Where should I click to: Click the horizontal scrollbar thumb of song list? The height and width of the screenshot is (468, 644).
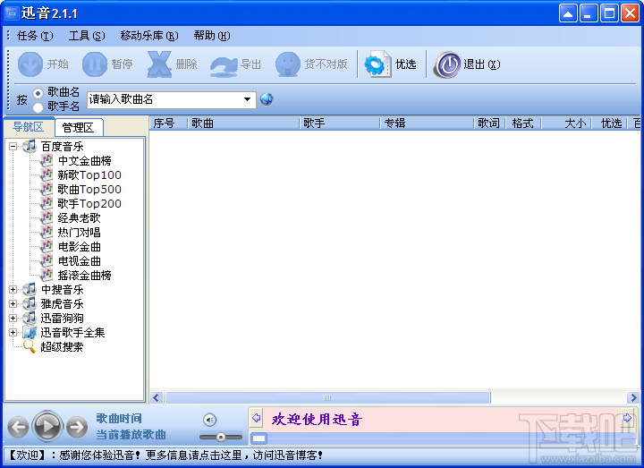tap(327, 397)
